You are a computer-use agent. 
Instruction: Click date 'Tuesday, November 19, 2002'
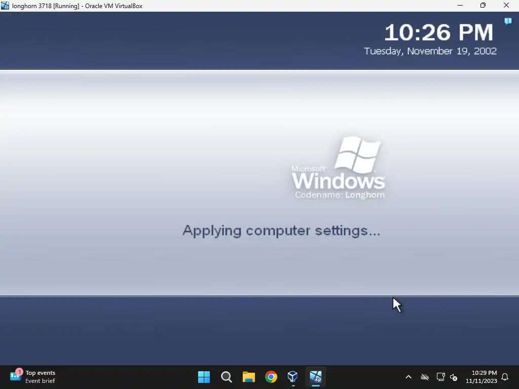[430, 51]
